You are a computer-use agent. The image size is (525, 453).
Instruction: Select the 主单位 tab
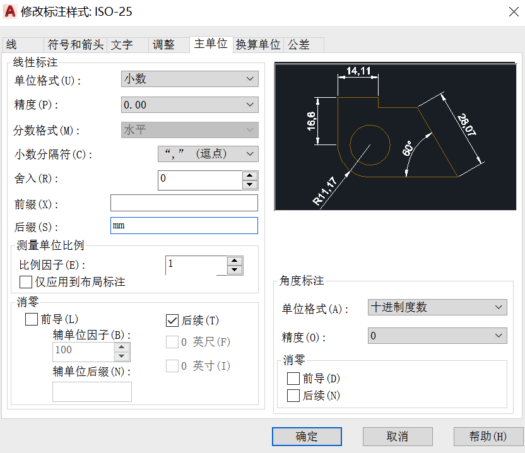click(211, 44)
